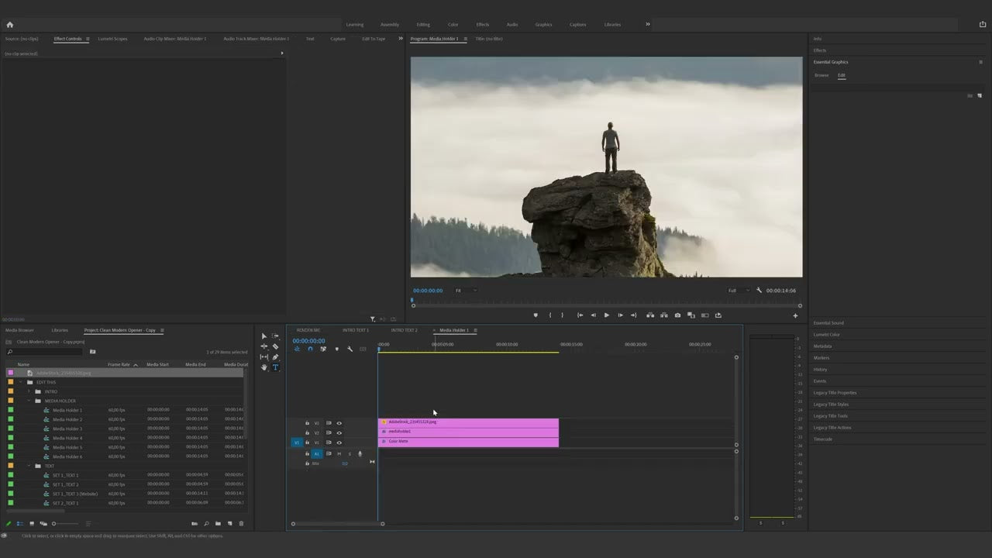The width and height of the screenshot is (992, 558).
Task: Toggle lock on the V3 track
Action: 307,423
